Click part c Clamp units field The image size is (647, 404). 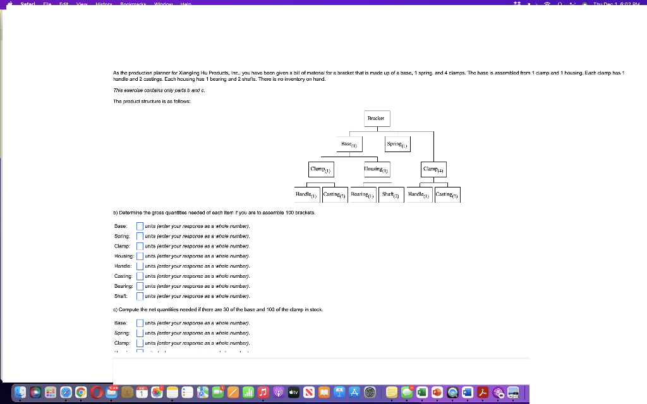(x=140, y=343)
